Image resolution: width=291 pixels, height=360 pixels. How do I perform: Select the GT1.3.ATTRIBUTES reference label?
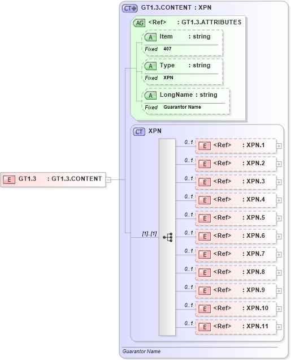211,22
